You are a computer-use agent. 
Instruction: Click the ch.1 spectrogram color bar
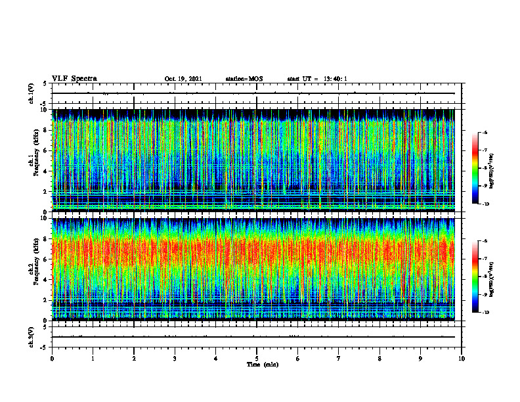(475, 168)
